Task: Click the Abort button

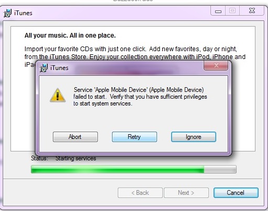Action: pos(75,137)
